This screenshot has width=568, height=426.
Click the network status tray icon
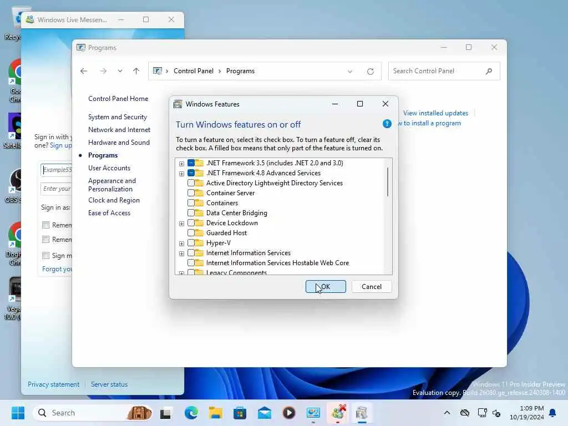[x=482, y=413]
